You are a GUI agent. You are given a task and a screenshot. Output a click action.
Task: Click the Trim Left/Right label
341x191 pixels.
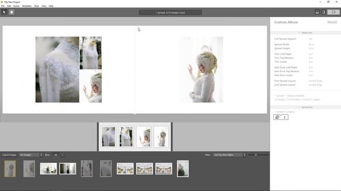click(x=283, y=54)
